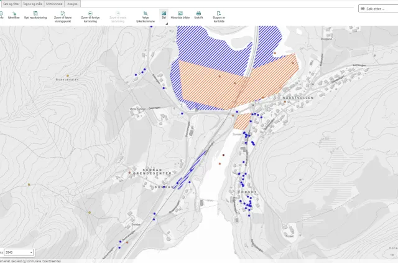Click the Zoom til neste kartvisning icon
The height and width of the screenshot is (263, 398).
pos(118,13)
